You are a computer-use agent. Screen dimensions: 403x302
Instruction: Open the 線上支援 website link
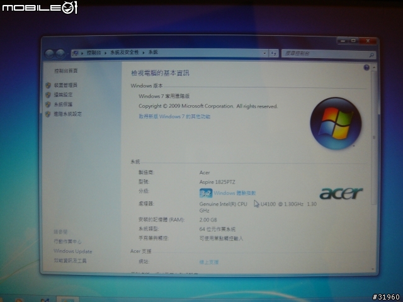click(209, 262)
